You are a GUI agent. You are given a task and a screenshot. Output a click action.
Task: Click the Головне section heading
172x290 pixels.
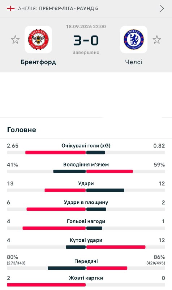coord(22,130)
